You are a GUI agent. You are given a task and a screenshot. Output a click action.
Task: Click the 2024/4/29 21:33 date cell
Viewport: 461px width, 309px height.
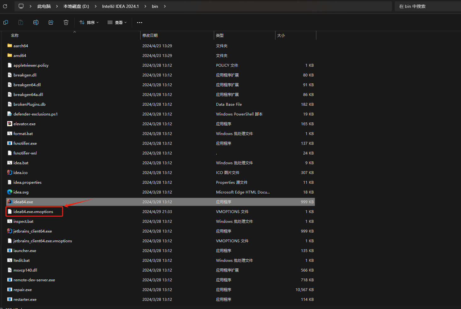coord(157,211)
